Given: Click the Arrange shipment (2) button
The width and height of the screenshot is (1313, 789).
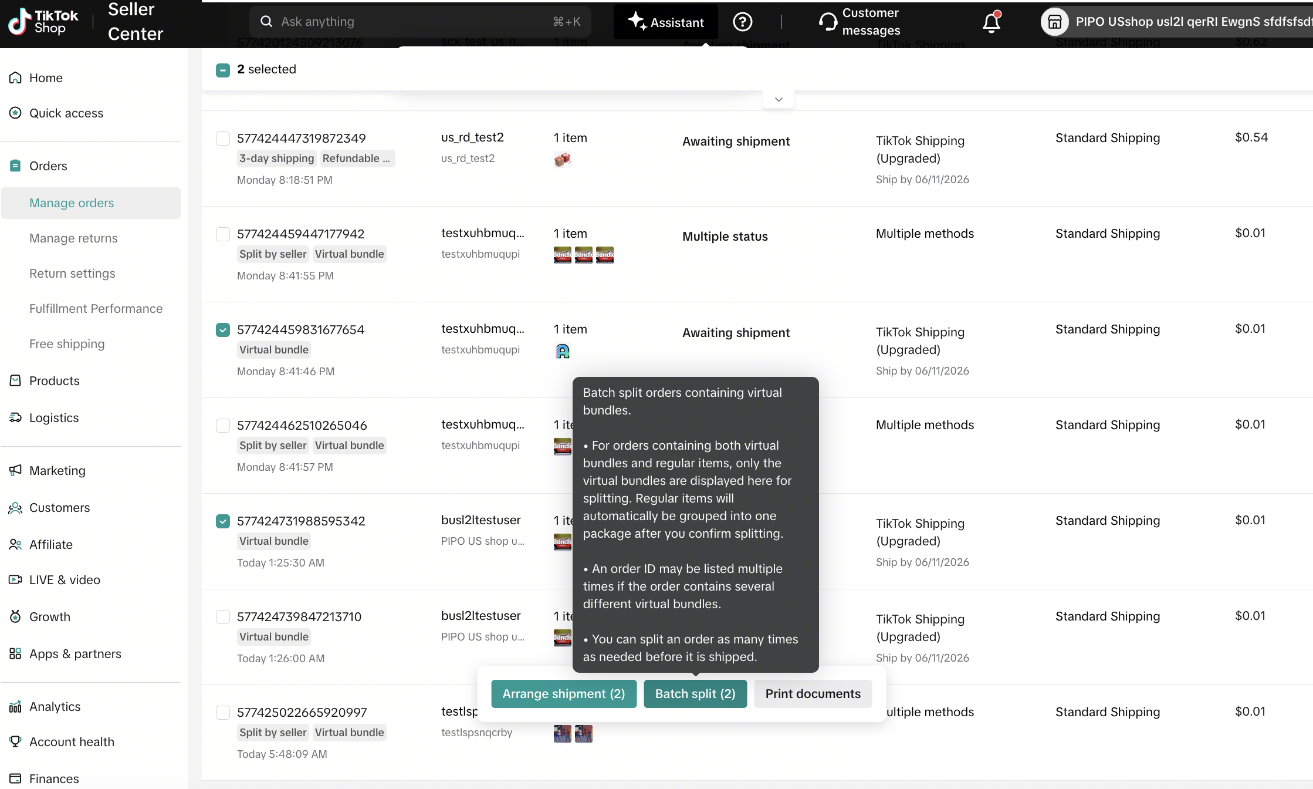Looking at the screenshot, I should (564, 694).
